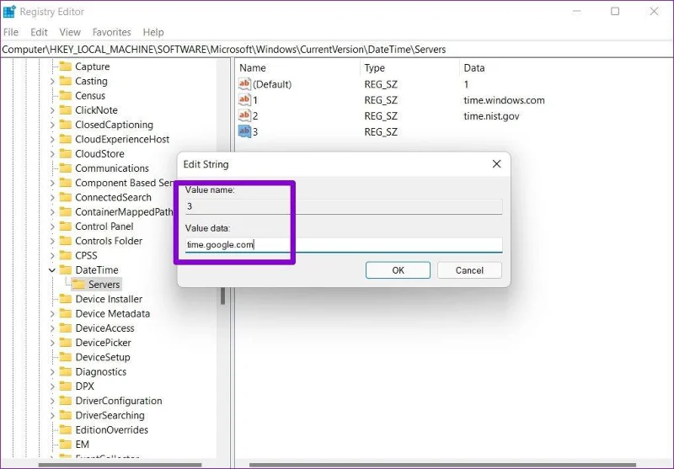Click the Census folder icon

[66, 95]
